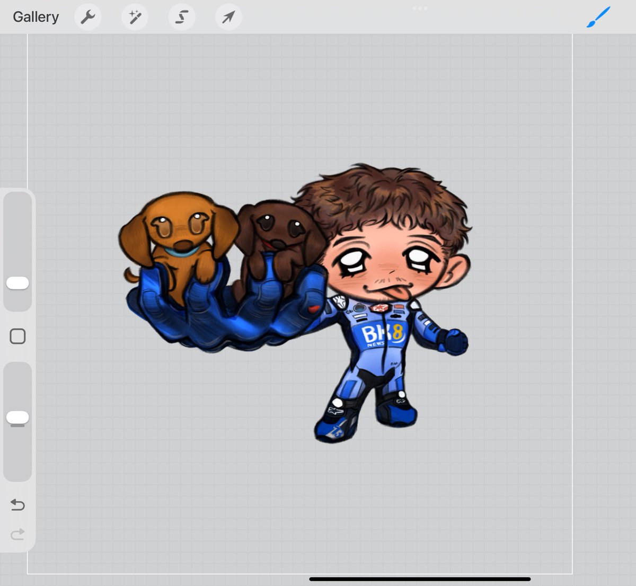Open the Actions wrench menu
The height and width of the screenshot is (586, 636).
pyautogui.click(x=88, y=17)
